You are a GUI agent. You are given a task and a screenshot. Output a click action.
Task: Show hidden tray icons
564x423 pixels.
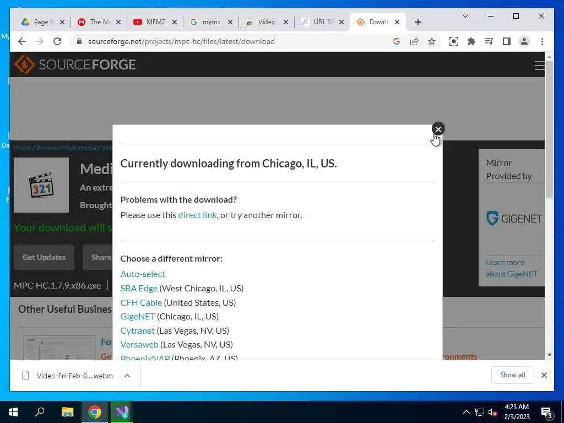point(466,412)
